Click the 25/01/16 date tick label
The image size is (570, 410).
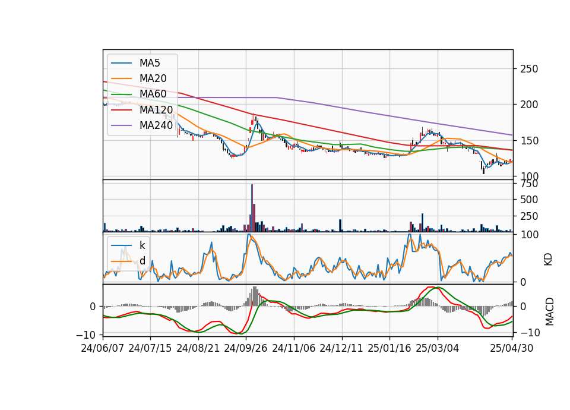389,348
